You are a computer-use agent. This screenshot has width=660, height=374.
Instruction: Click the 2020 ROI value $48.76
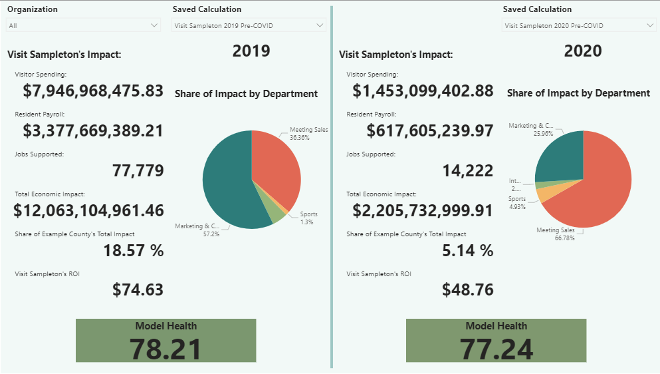click(468, 289)
